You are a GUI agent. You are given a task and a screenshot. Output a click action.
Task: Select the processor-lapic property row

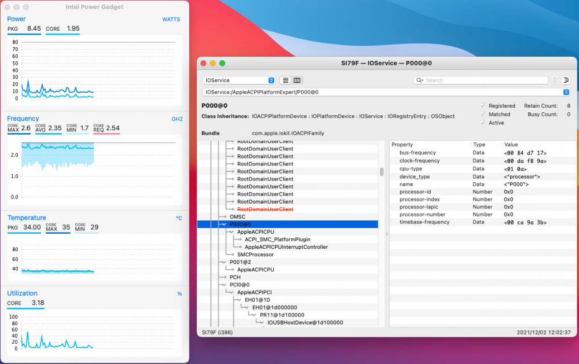[483, 207]
